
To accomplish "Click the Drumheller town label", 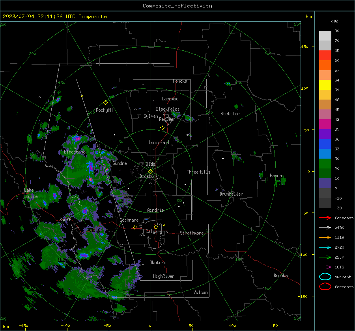I will 231,194.
